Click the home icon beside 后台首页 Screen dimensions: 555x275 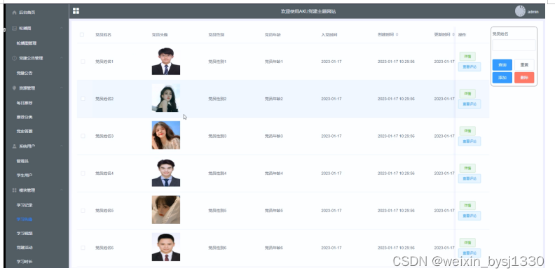click(14, 13)
